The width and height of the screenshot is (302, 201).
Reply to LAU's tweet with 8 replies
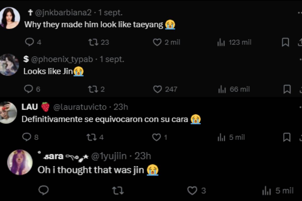(27, 137)
